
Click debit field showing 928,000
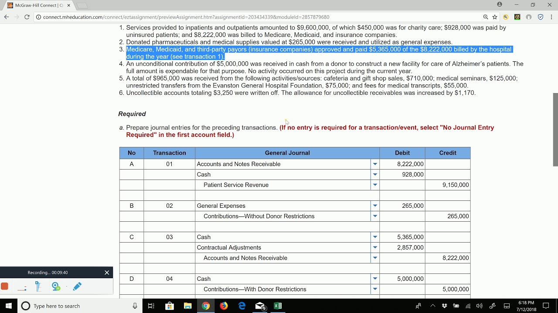[x=402, y=174]
